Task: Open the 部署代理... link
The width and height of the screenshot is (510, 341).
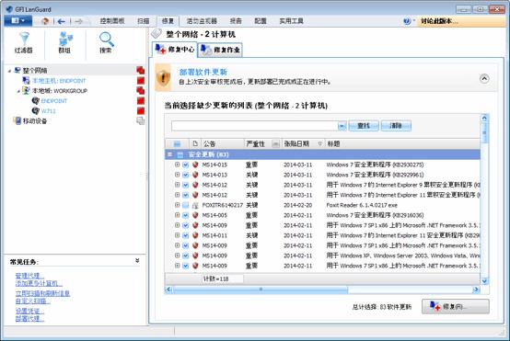Action: coord(29,319)
